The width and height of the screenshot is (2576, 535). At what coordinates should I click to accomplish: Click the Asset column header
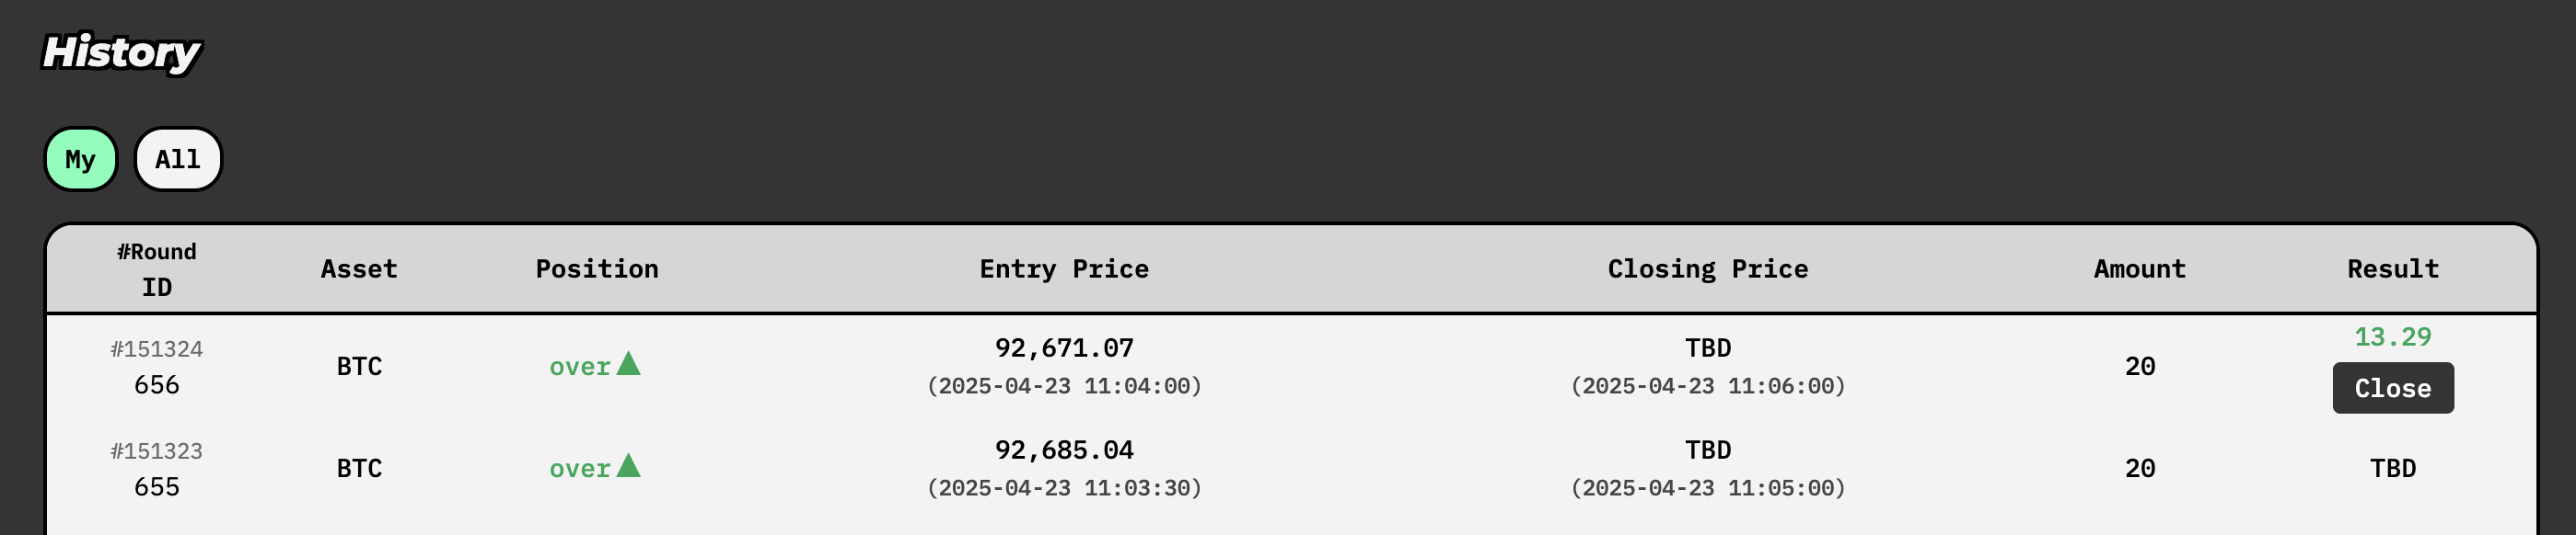coord(359,269)
